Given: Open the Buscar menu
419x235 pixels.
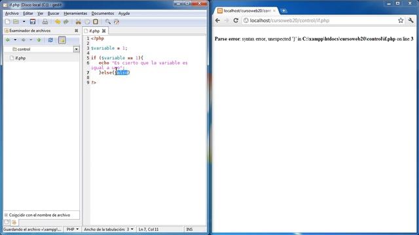Looking at the screenshot, I should pyautogui.click(x=54, y=13).
